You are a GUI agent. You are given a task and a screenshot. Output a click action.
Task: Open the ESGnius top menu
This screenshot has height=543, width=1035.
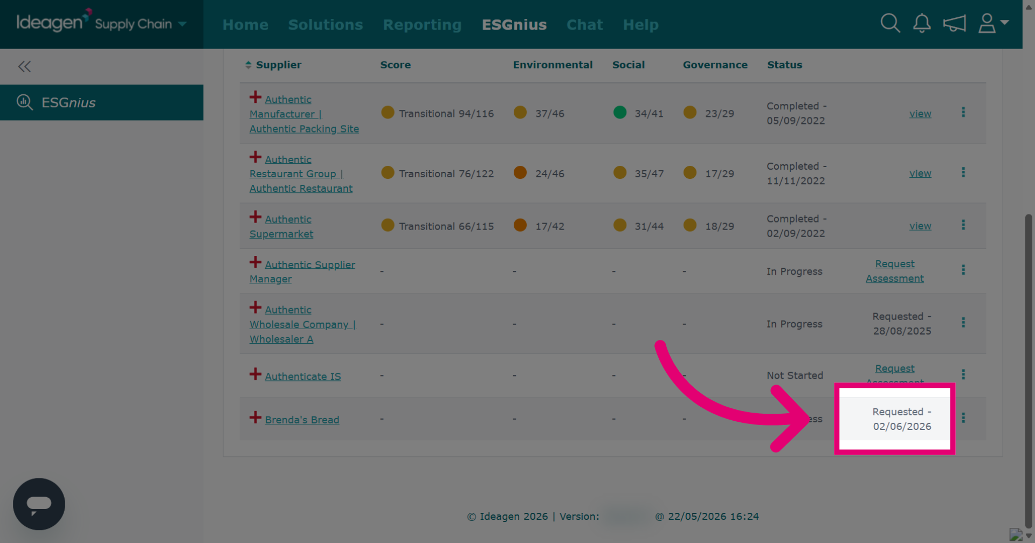[514, 25]
